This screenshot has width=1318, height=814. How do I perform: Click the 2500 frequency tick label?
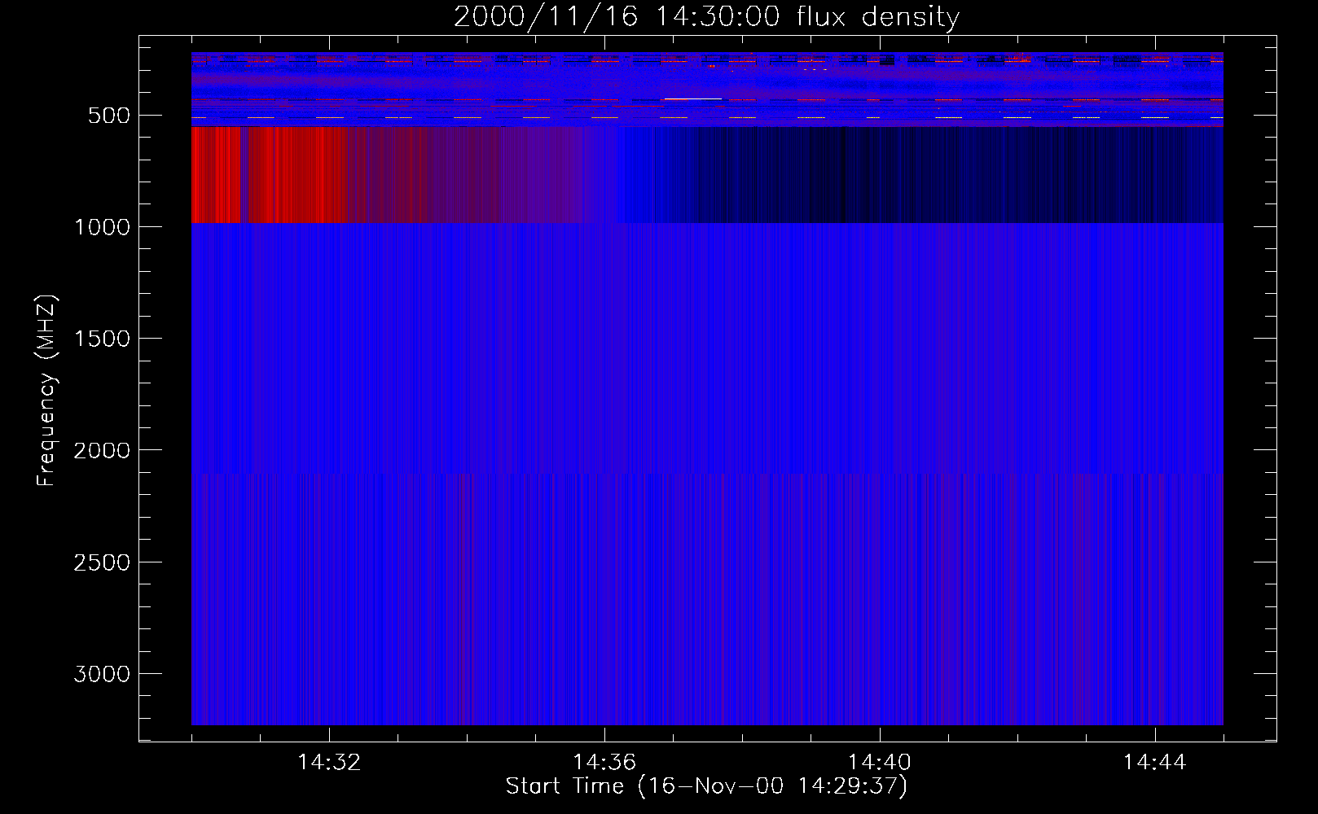[102, 562]
